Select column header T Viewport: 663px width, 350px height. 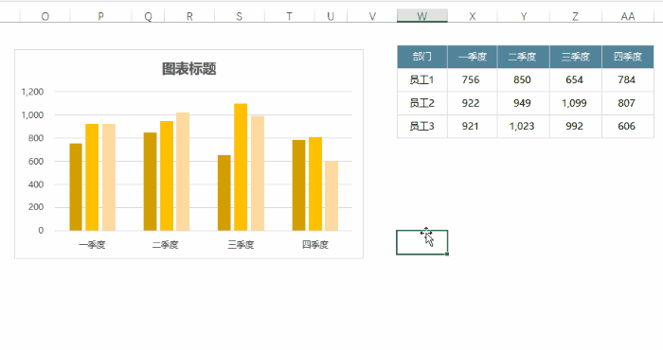click(289, 16)
